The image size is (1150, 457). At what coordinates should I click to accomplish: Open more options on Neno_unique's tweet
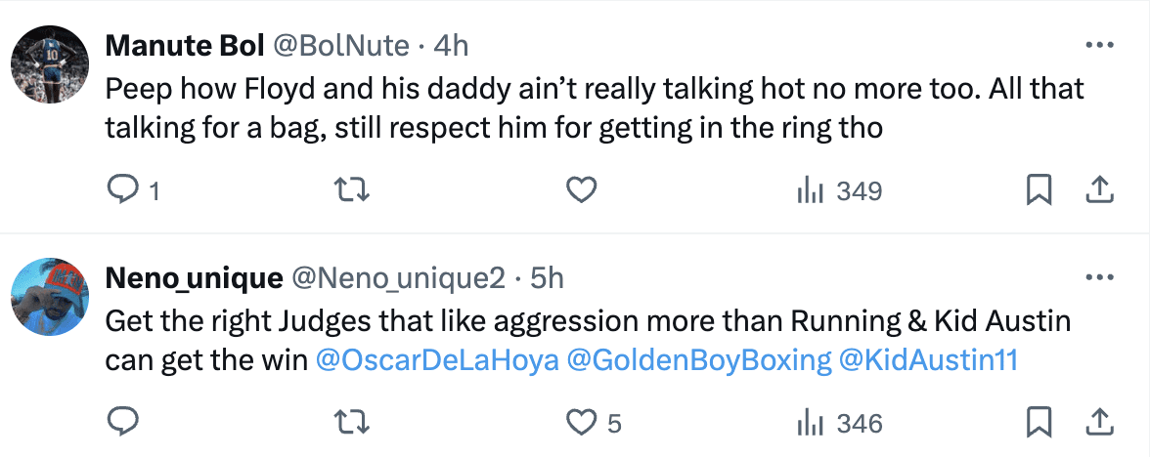[x=1100, y=278]
